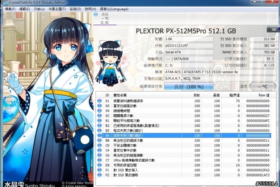Click the status circle for attribute 01

(x=99, y=101)
